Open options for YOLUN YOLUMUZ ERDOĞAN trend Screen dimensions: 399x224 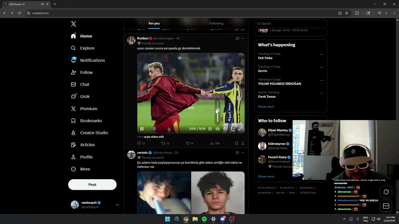(x=322, y=80)
